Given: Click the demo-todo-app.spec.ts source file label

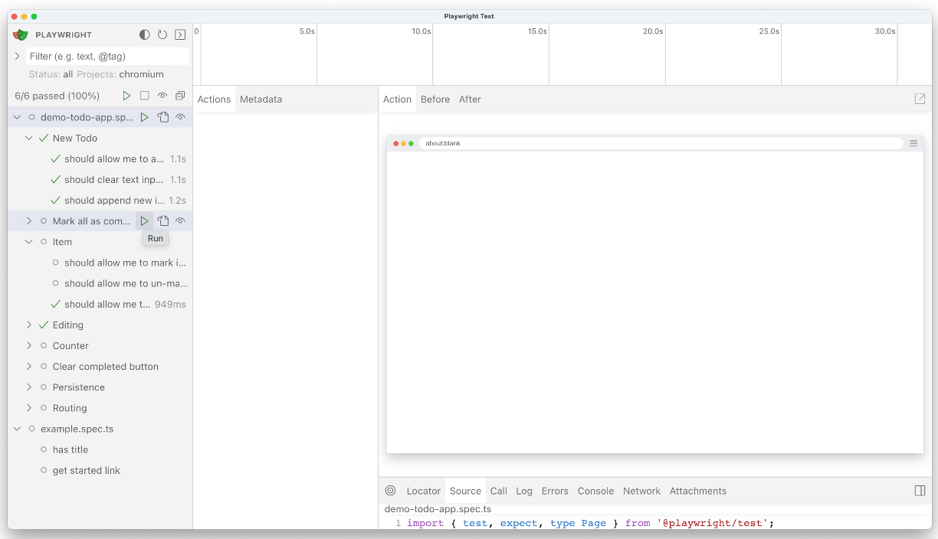Looking at the screenshot, I should [x=438, y=508].
